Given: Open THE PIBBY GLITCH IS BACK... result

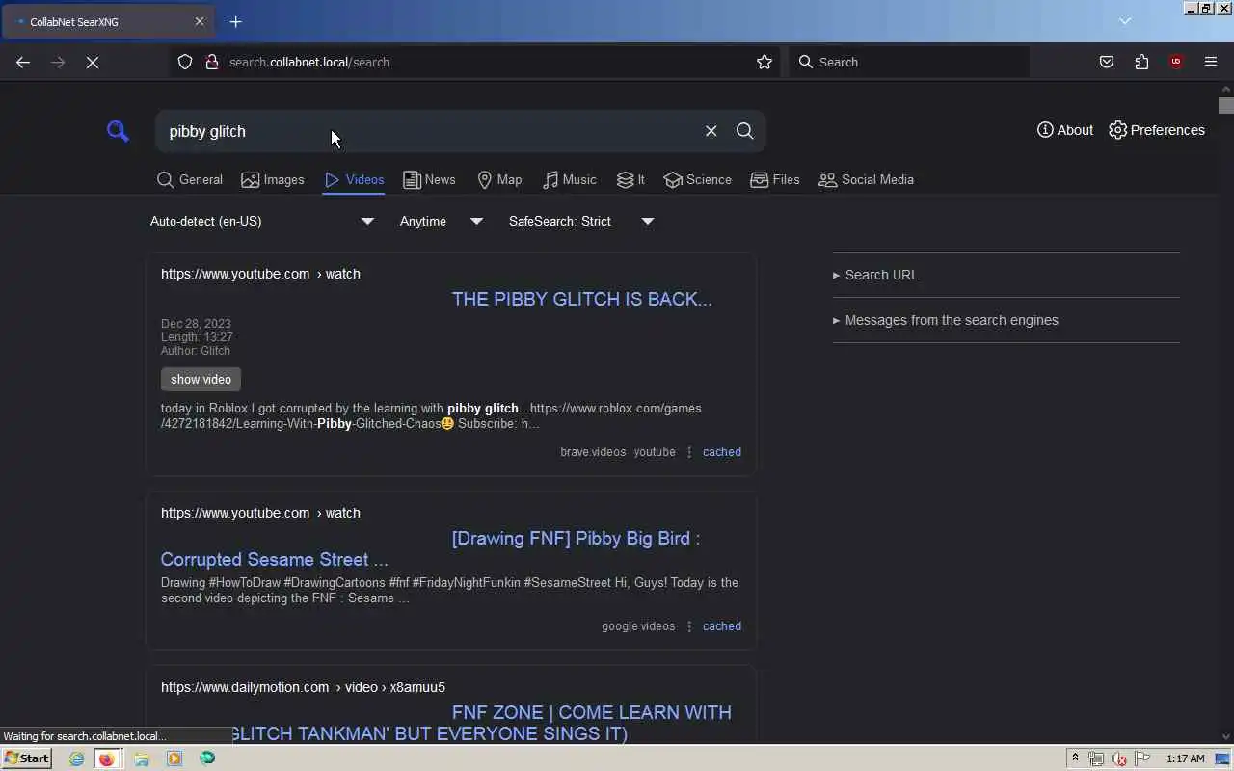Looking at the screenshot, I should [581, 299].
